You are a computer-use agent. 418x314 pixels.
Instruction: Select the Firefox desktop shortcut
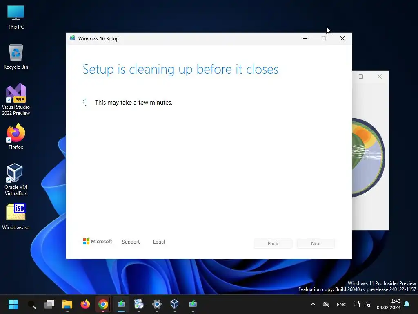tap(16, 137)
